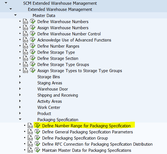Viewport: 167px width, 154px height.
Task: Expand the Activity Areas node
Action: point(20,101)
